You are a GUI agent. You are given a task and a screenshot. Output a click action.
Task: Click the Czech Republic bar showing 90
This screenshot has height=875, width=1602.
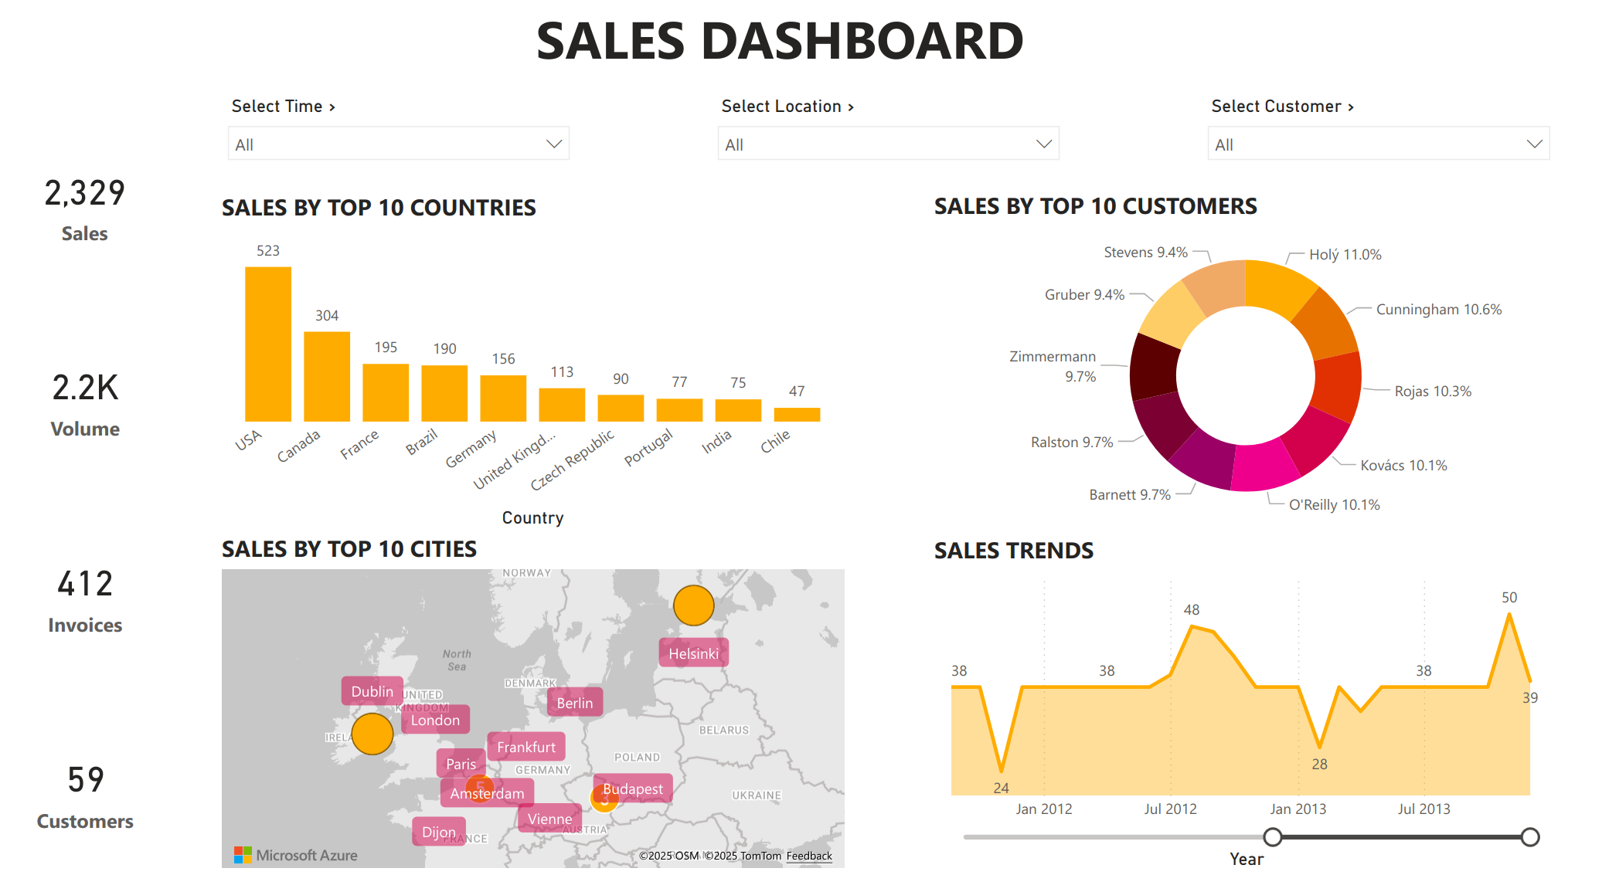click(621, 408)
